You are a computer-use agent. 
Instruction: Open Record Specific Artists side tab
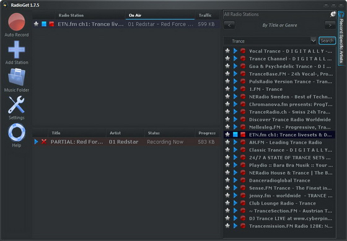(341, 38)
